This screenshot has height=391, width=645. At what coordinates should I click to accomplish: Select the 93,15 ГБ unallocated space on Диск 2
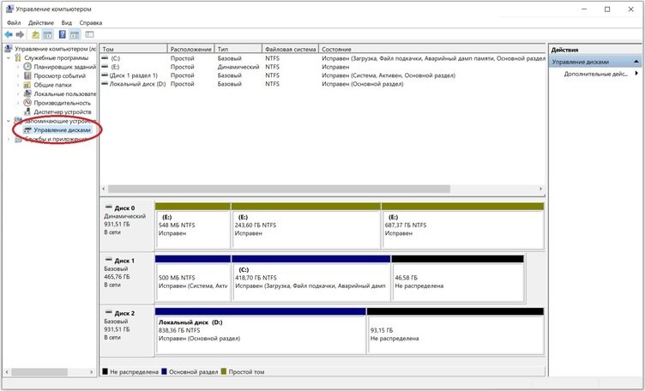(455, 331)
